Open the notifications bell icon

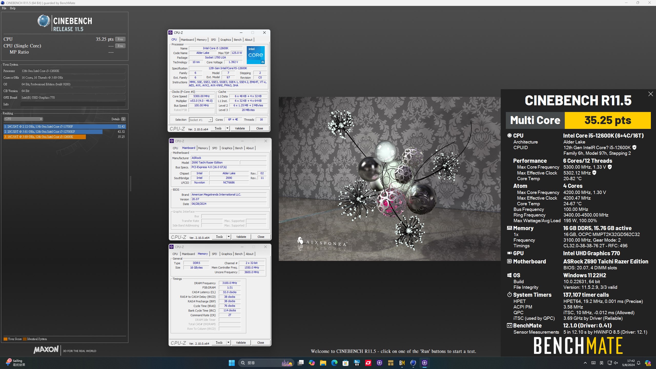639,363
